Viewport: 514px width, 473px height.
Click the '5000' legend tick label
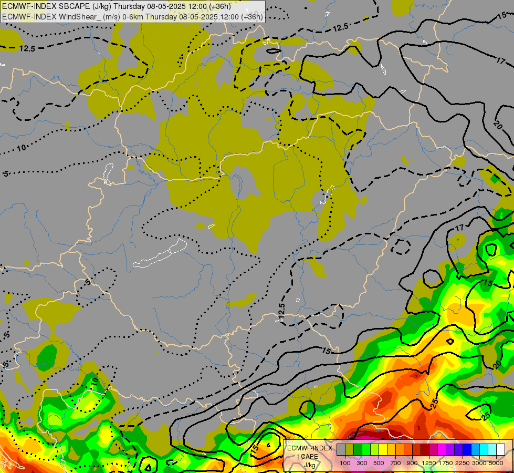(x=496, y=463)
